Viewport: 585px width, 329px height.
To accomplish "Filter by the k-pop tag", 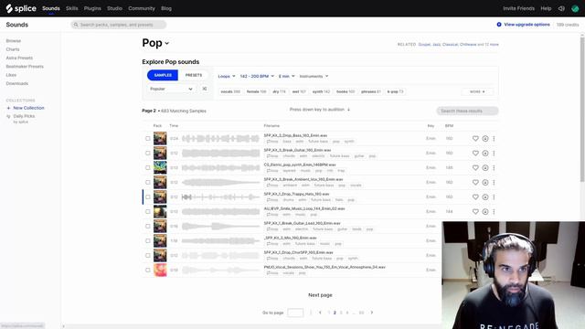I will (x=395, y=91).
